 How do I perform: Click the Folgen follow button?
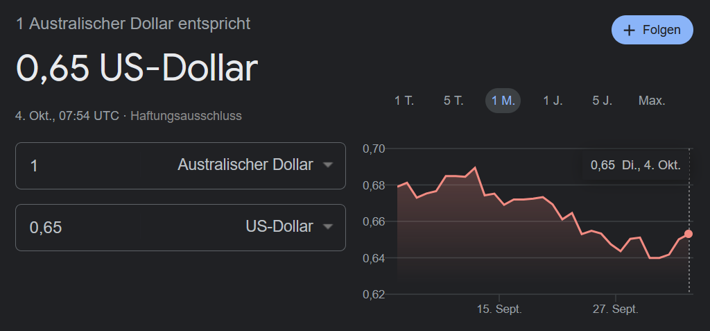652,31
